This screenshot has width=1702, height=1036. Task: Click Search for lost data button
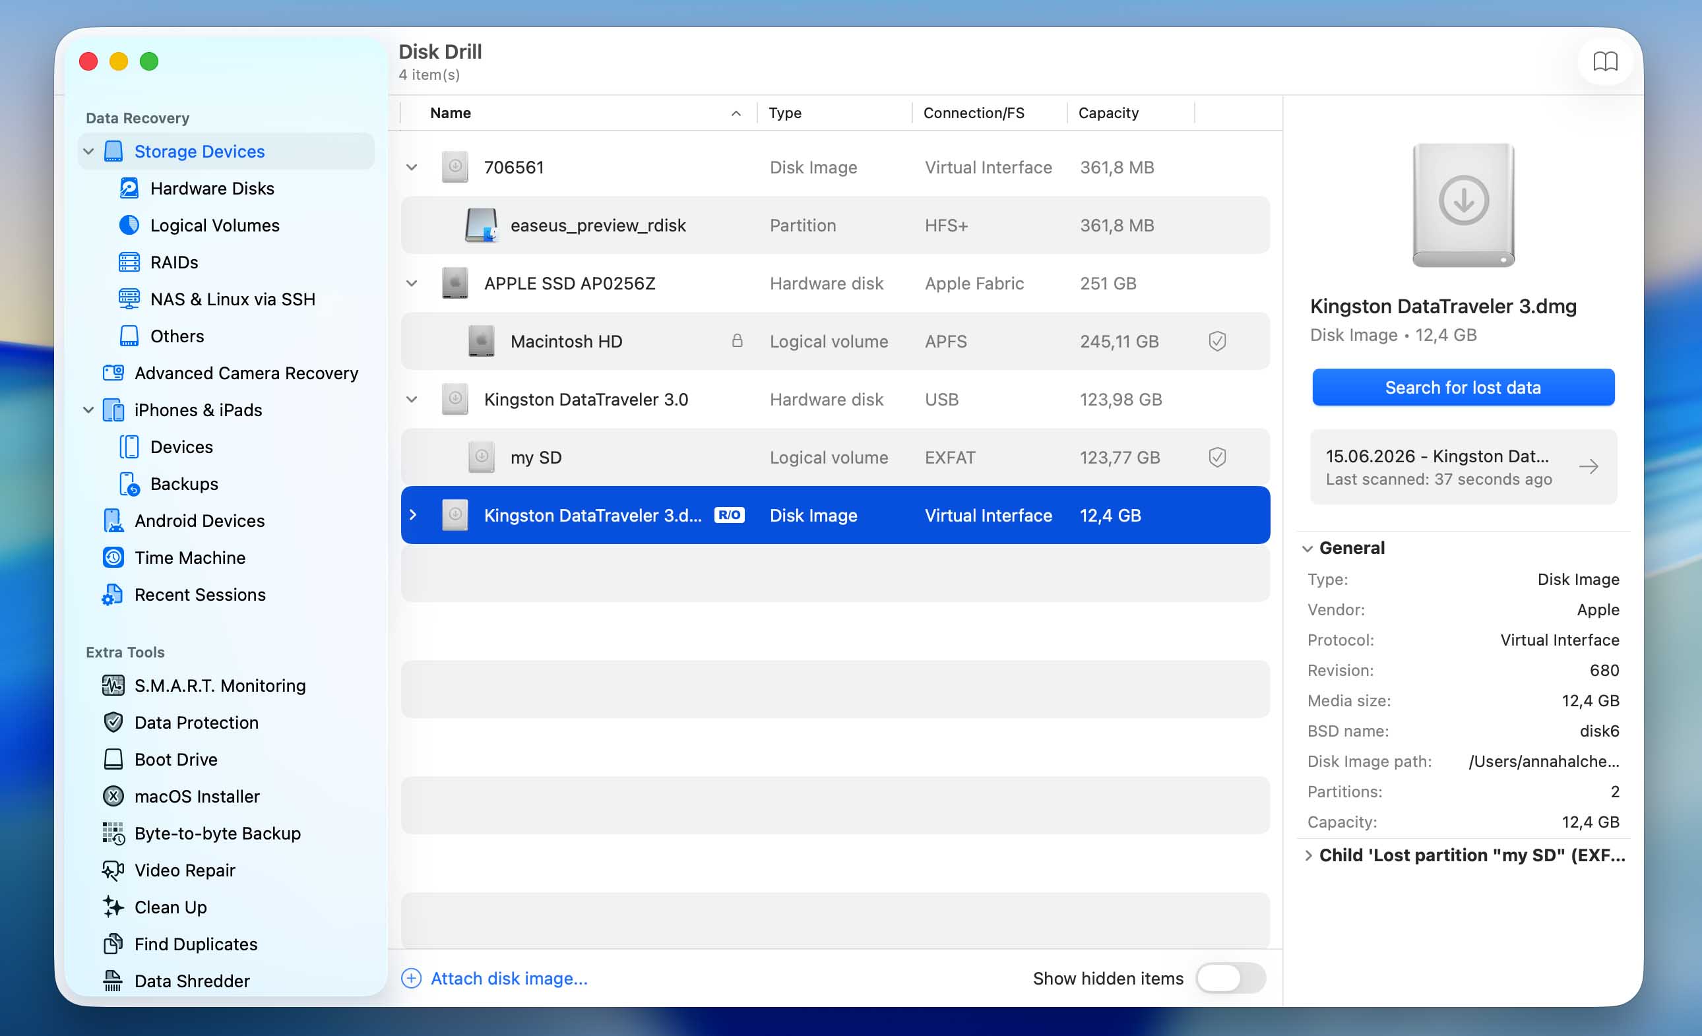[1463, 388]
